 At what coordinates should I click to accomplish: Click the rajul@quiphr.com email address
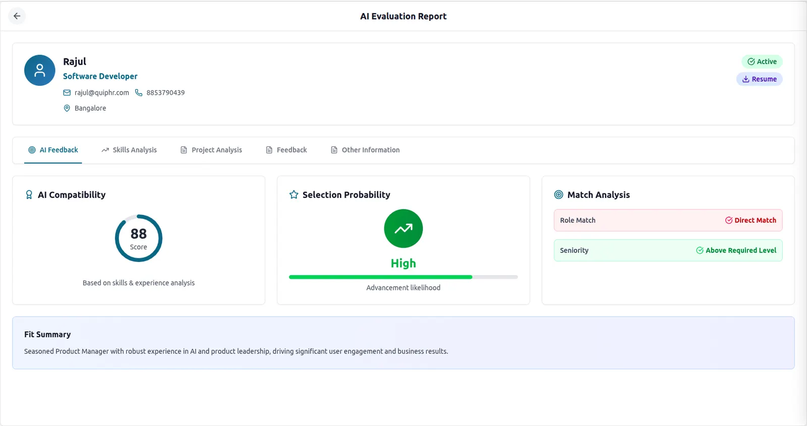tap(102, 93)
